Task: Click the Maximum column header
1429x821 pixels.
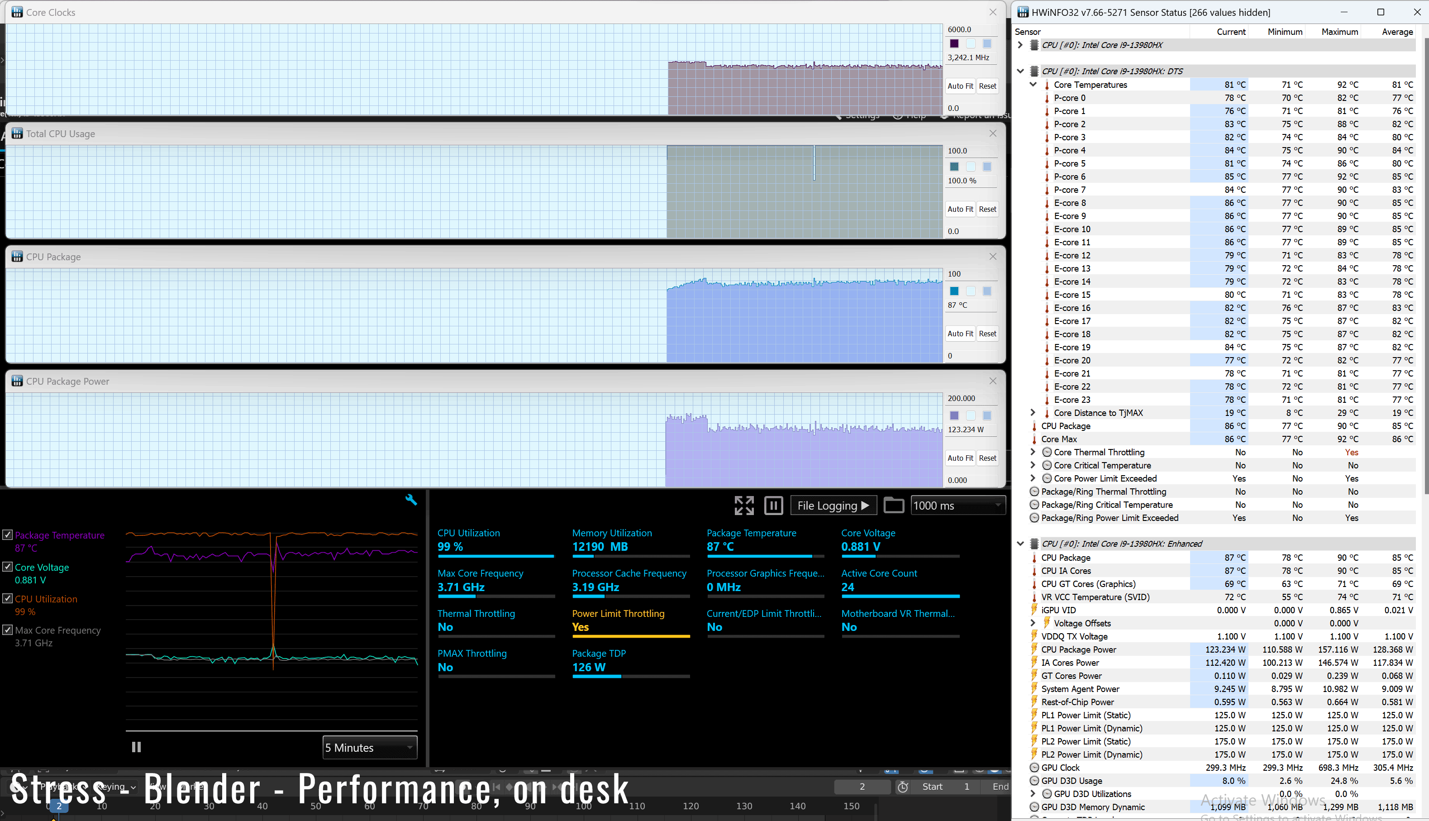Action: click(1339, 32)
